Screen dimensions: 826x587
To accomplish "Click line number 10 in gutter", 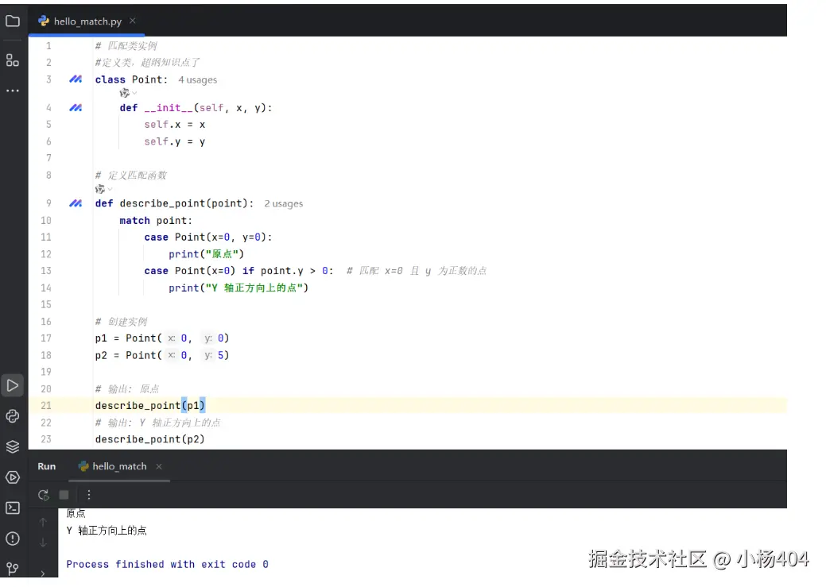I will tap(46, 221).
